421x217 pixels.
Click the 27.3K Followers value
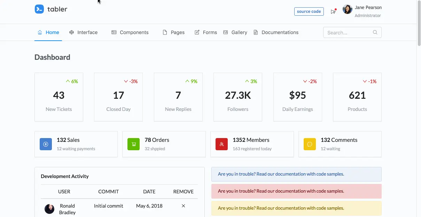click(238, 95)
